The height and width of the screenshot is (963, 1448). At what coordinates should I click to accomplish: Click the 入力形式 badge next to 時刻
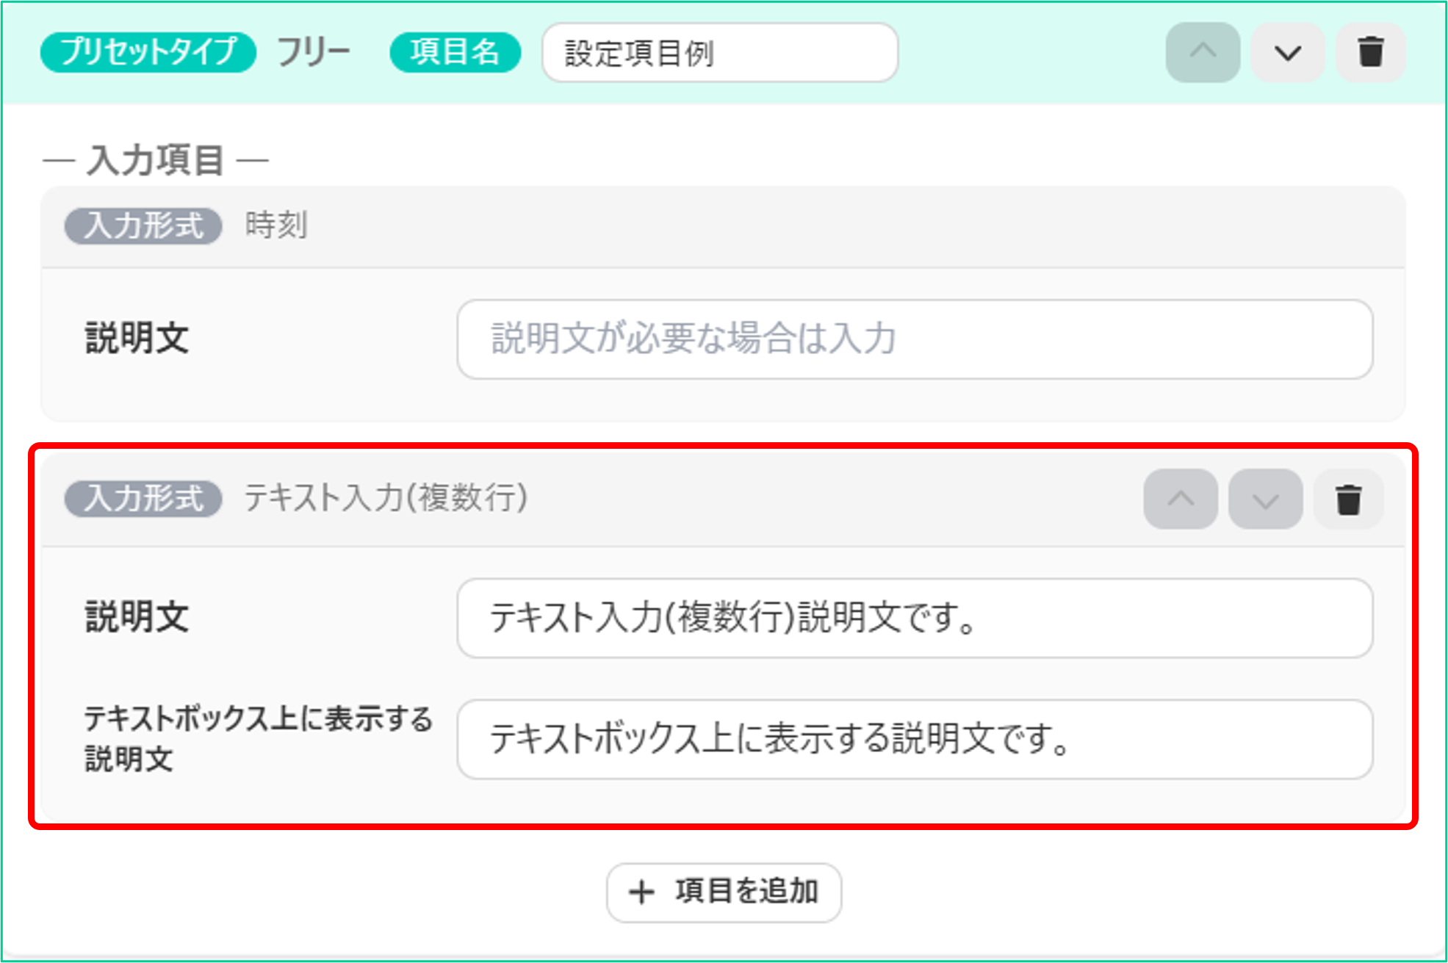(143, 226)
